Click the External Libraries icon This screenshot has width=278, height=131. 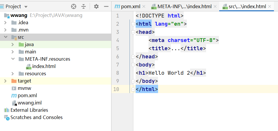tap(6, 110)
